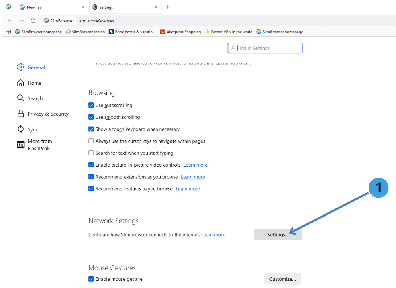The width and height of the screenshot is (396, 288).
Task: Click the Network Settings section heading
Action: point(113,221)
